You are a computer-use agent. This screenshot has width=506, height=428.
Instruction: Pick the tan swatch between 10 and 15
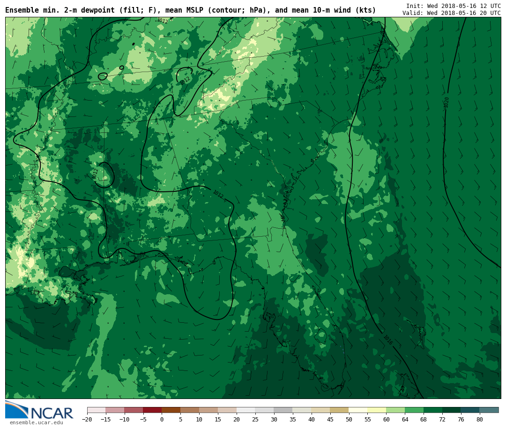click(x=209, y=410)
